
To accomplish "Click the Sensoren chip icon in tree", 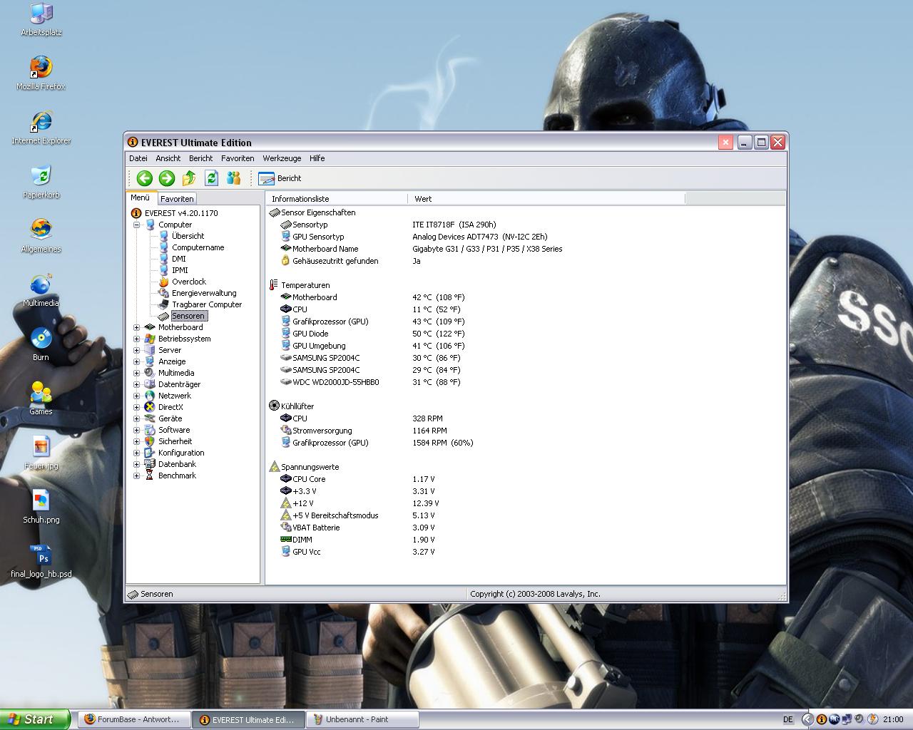I will click(163, 316).
